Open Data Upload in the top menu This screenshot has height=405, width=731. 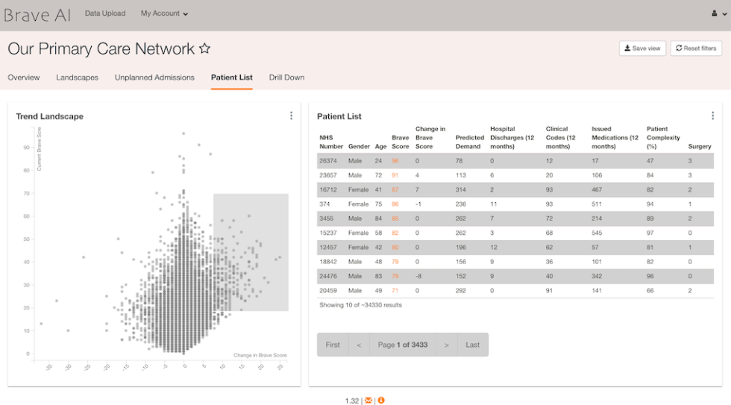point(105,13)
